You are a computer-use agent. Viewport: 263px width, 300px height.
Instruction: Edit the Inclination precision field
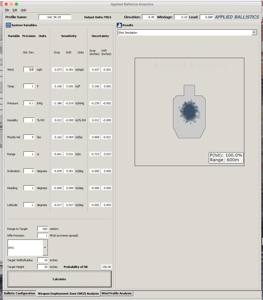coord(29,171)
